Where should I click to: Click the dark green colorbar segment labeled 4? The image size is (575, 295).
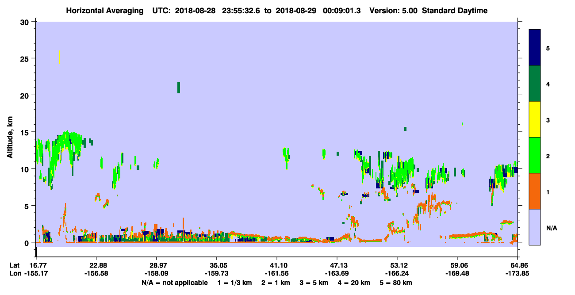pyautogui.click(x=535, y=84)
